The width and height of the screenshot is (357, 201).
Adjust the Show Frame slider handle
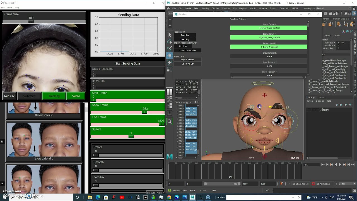(144, 112)
